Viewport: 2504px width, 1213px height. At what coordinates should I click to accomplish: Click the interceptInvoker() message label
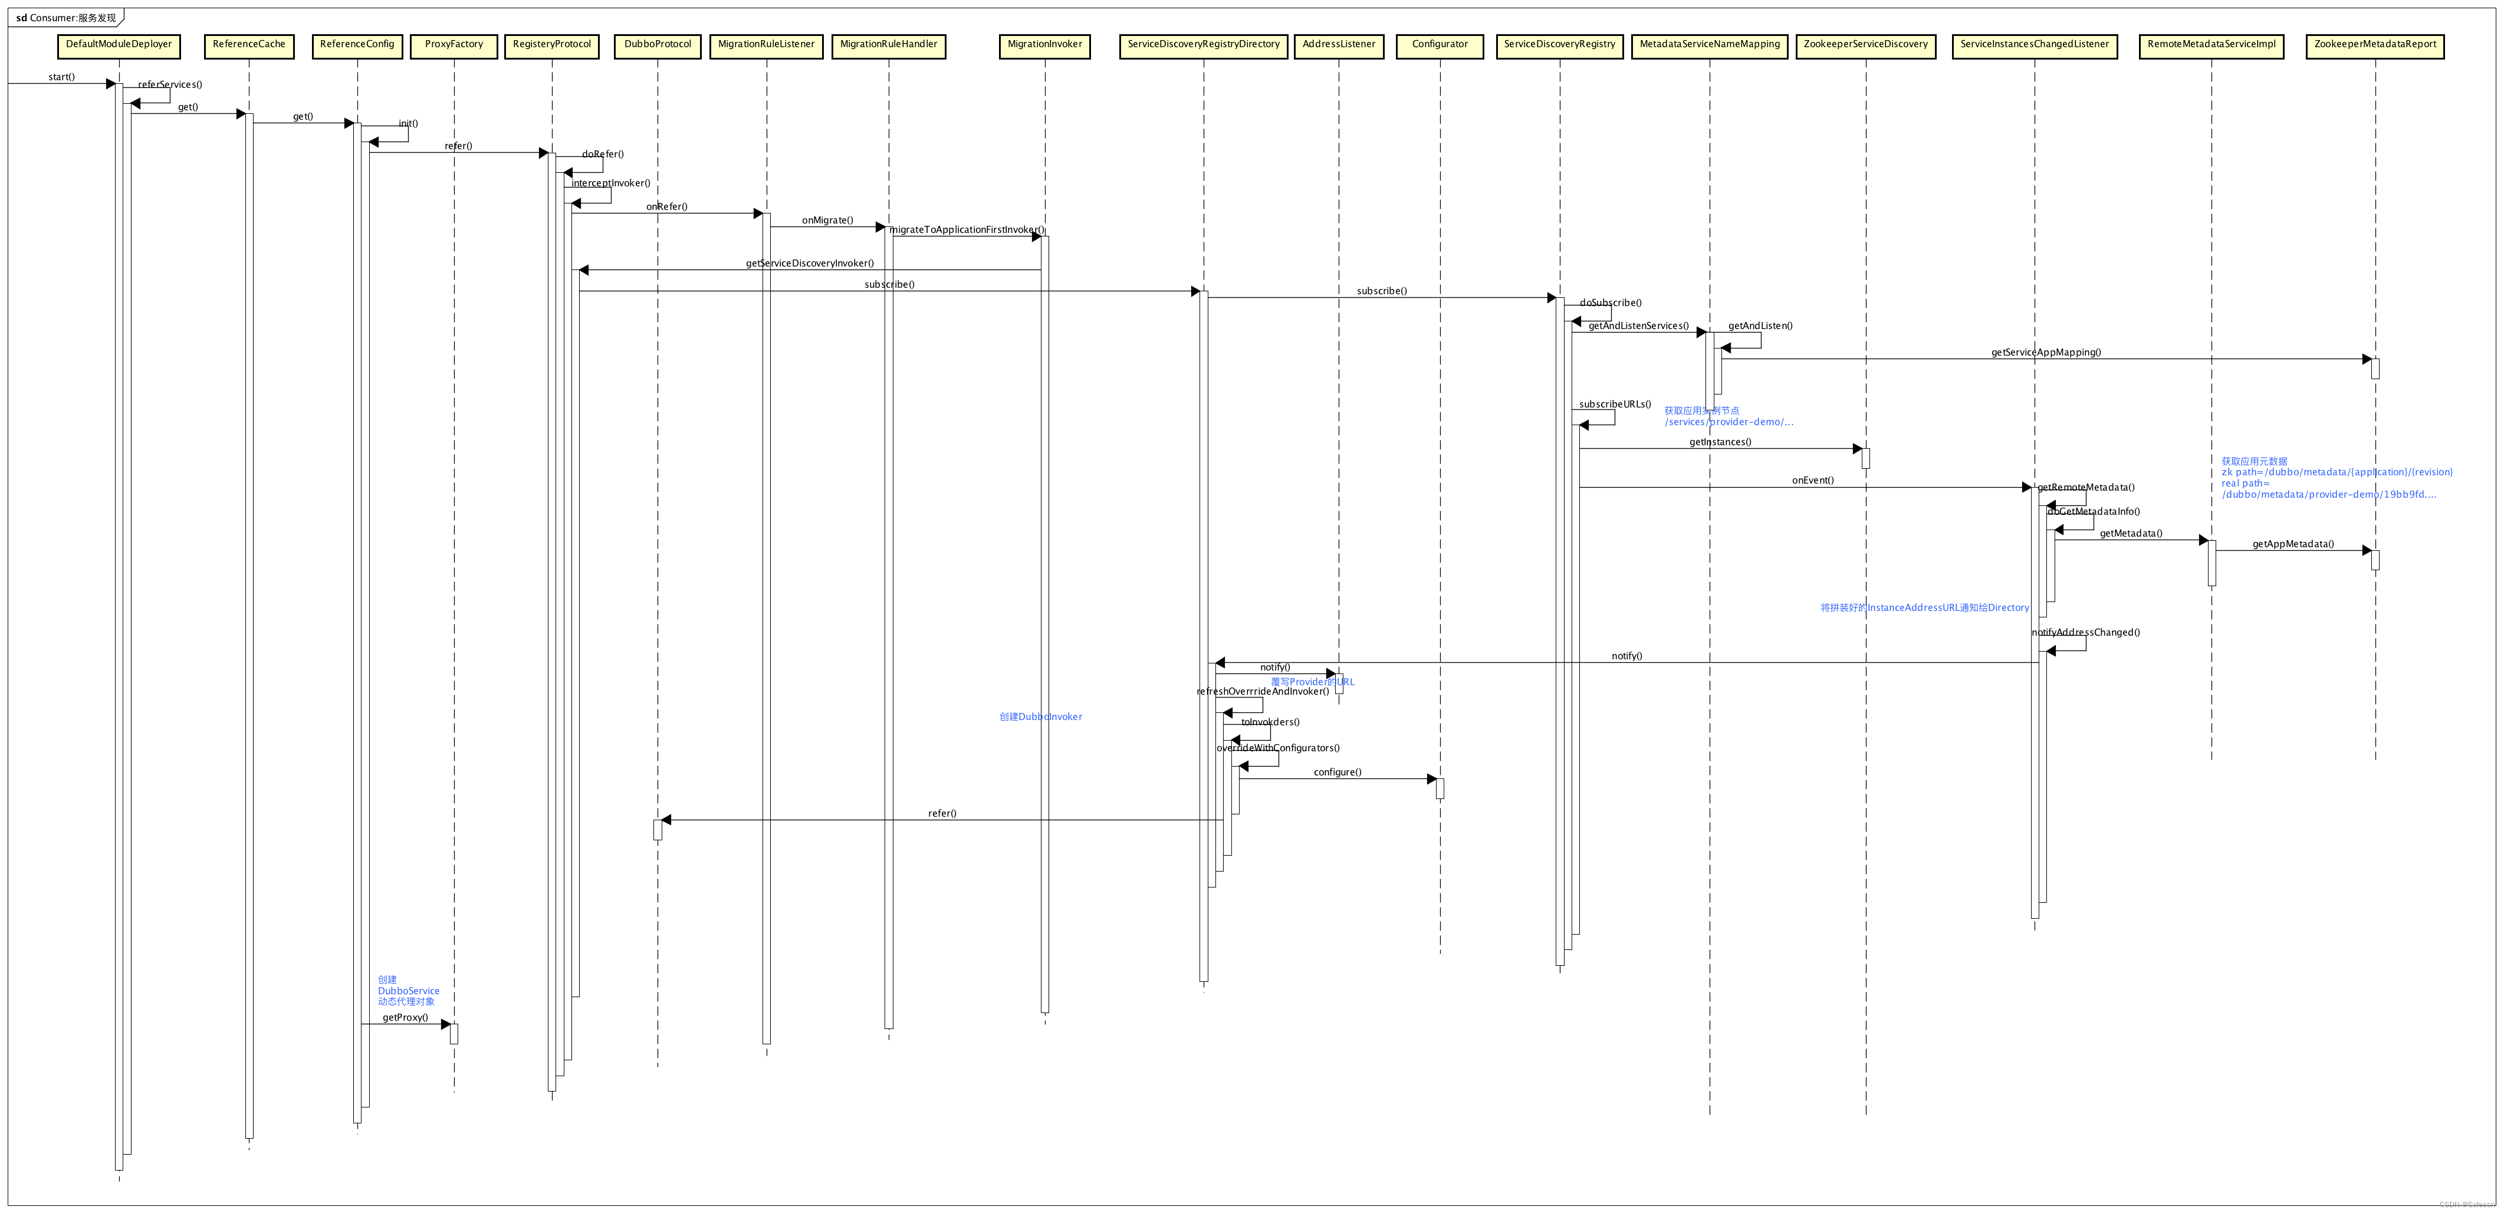point(610,183)
